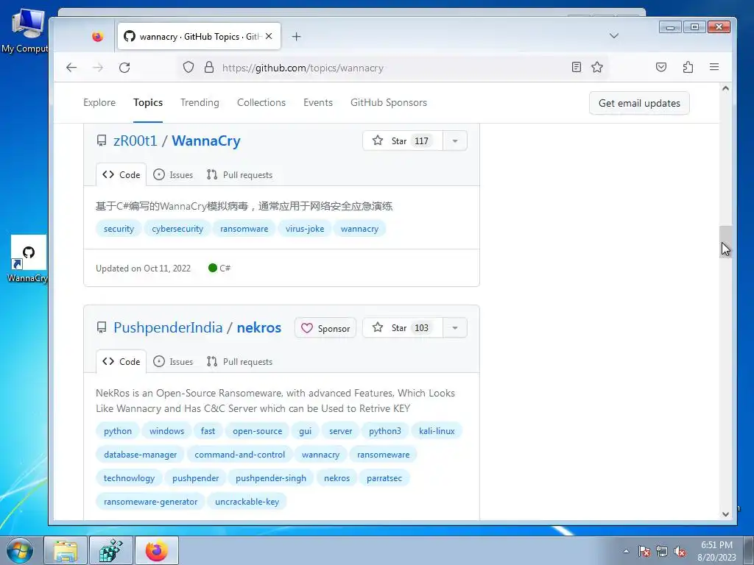The height and width of the screenshot is (565, 754).
Task: Star the PushpenderIndia/nekros repository
Action: pos(402,327)
